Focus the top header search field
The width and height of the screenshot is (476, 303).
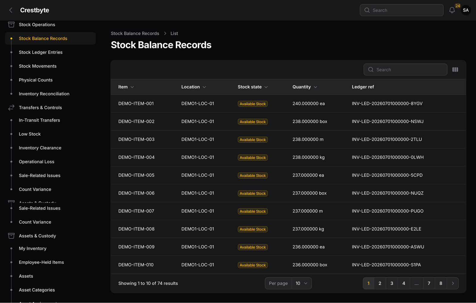[x=402, y=10]
